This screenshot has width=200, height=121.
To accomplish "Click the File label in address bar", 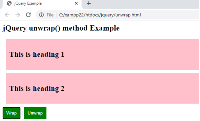I will click(x=50, y=15).
